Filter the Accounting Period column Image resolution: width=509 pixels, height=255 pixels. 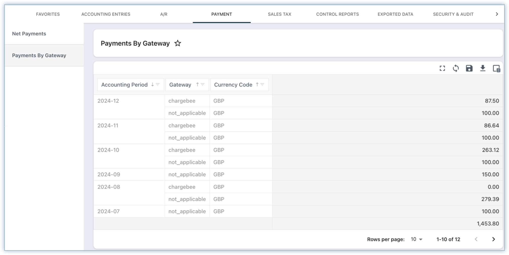[x=158, y=85]
